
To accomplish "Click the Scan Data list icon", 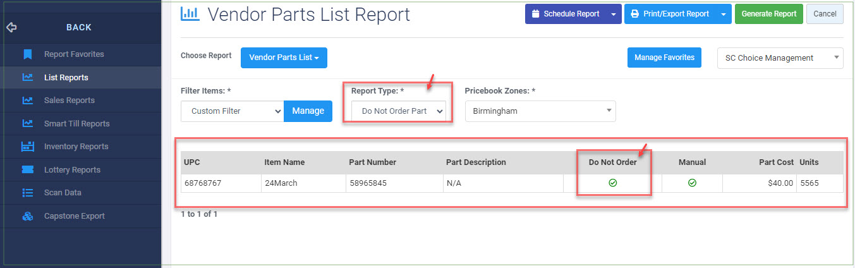I will [x=28, y=193].
